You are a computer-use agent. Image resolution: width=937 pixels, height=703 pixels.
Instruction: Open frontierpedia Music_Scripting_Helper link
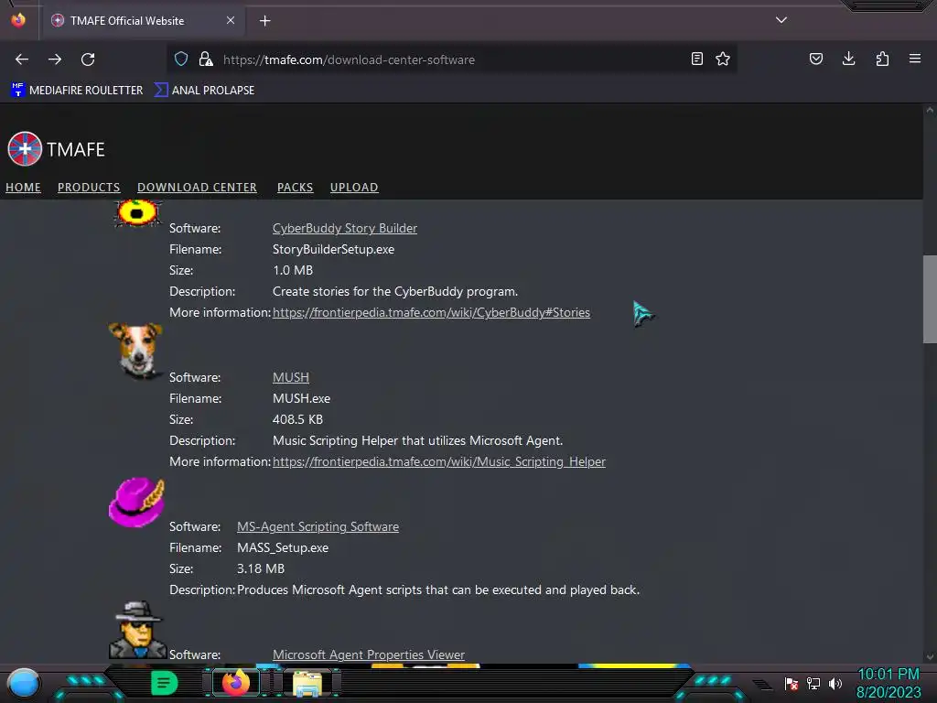[x=439, y=461]
